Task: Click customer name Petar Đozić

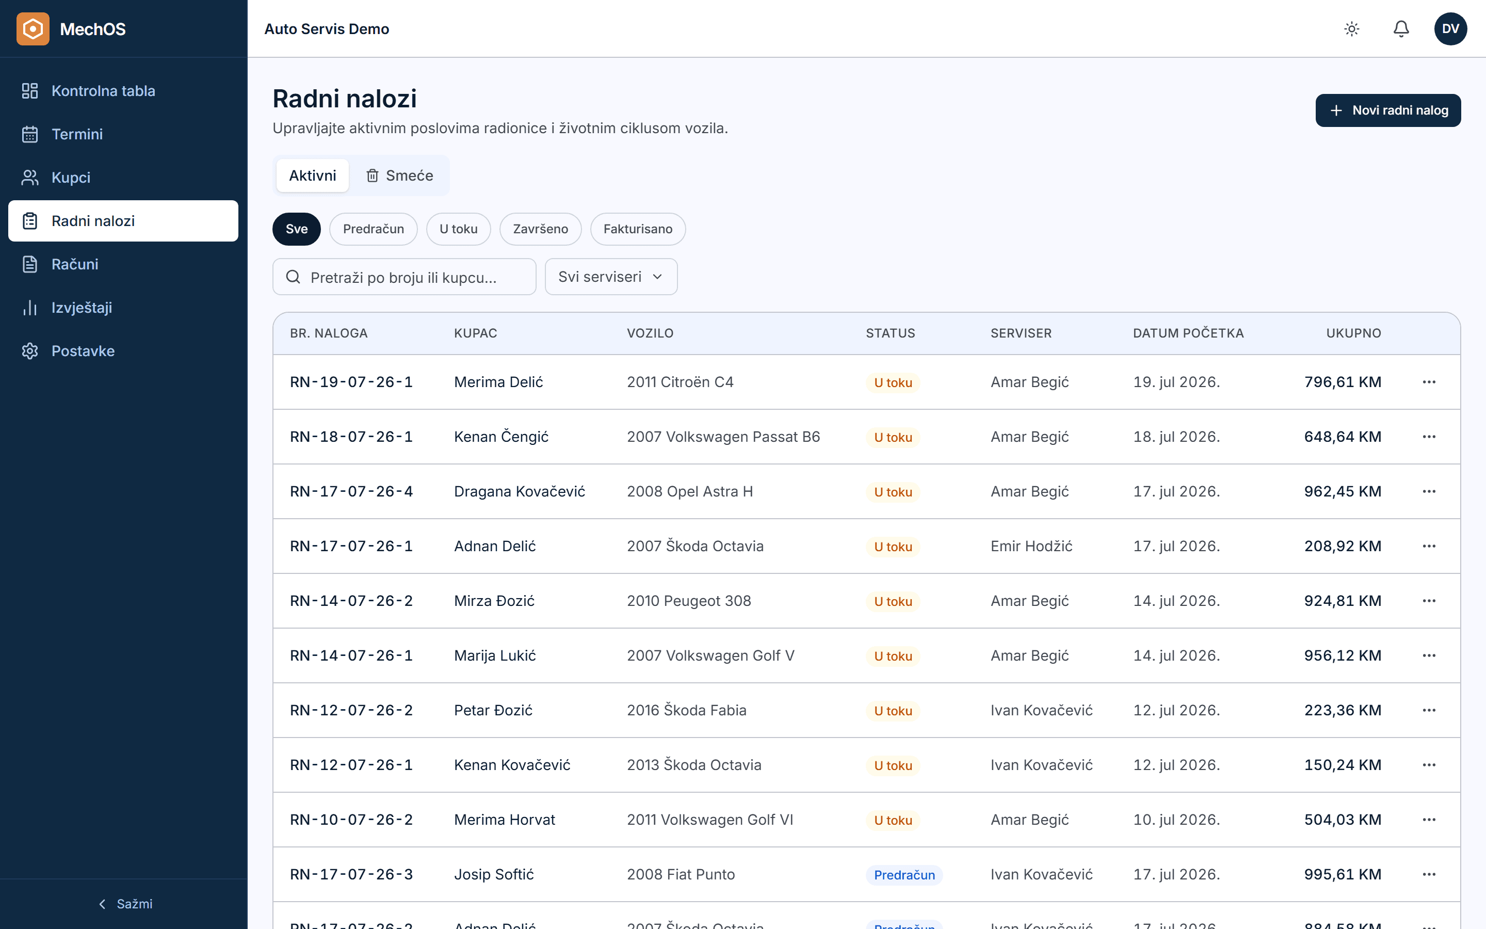Action: [x=493, y=710]
